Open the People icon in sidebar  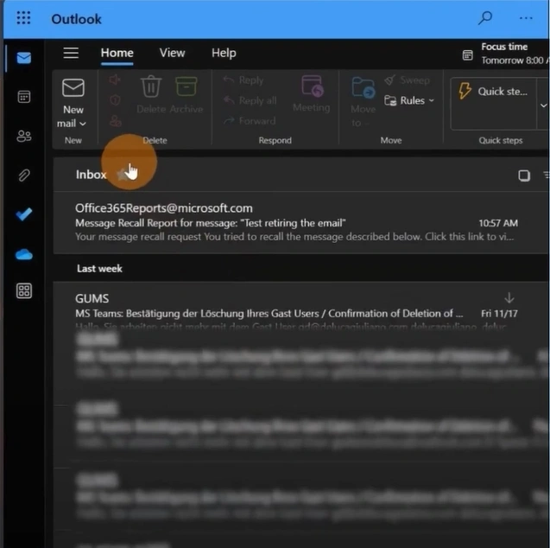click(24, 136)
